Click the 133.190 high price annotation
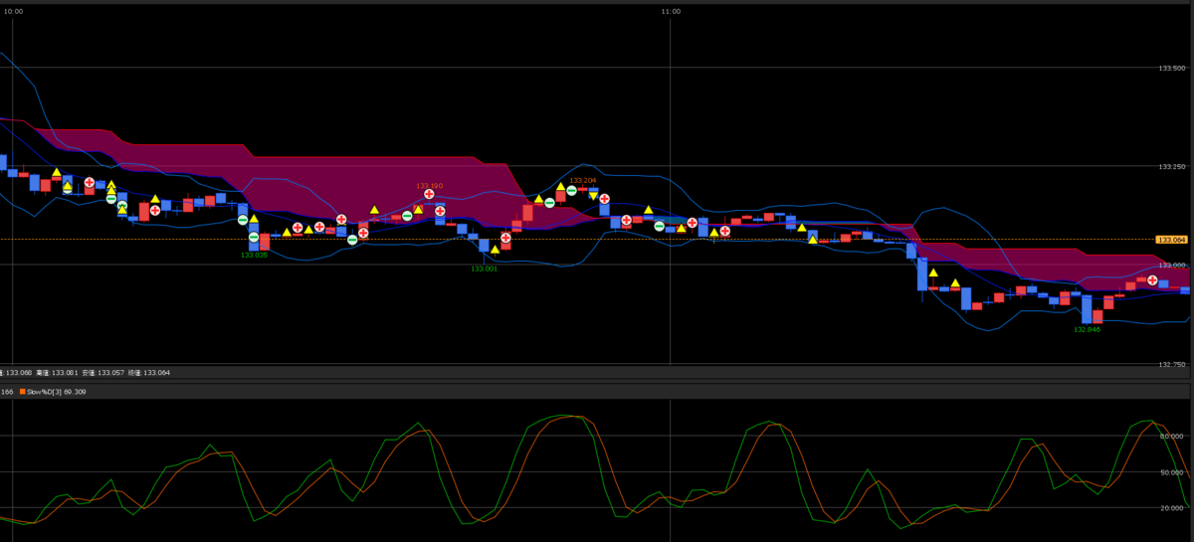 429,186
